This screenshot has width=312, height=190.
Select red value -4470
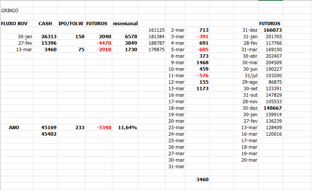tap(99, 43)
